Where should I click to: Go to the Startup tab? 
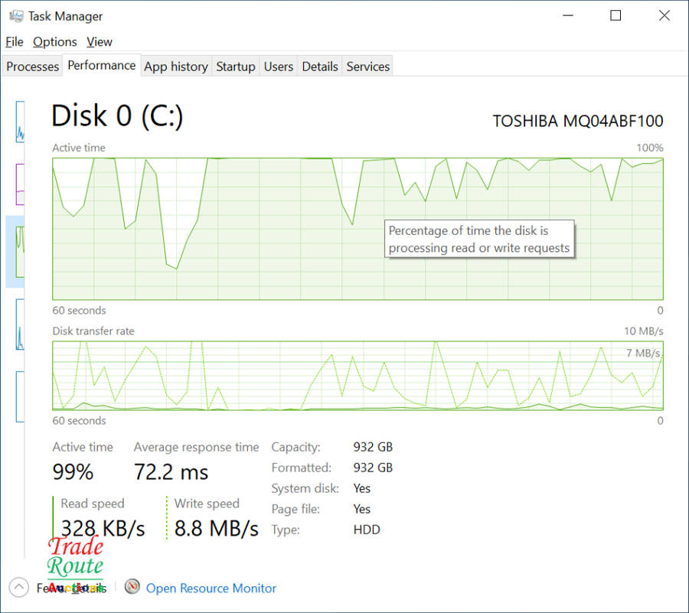[x=236, y=67]
